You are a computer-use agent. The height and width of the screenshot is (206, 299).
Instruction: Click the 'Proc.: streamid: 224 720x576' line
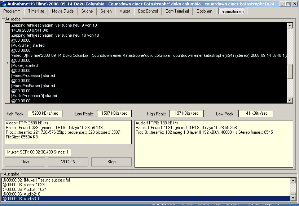63,132
